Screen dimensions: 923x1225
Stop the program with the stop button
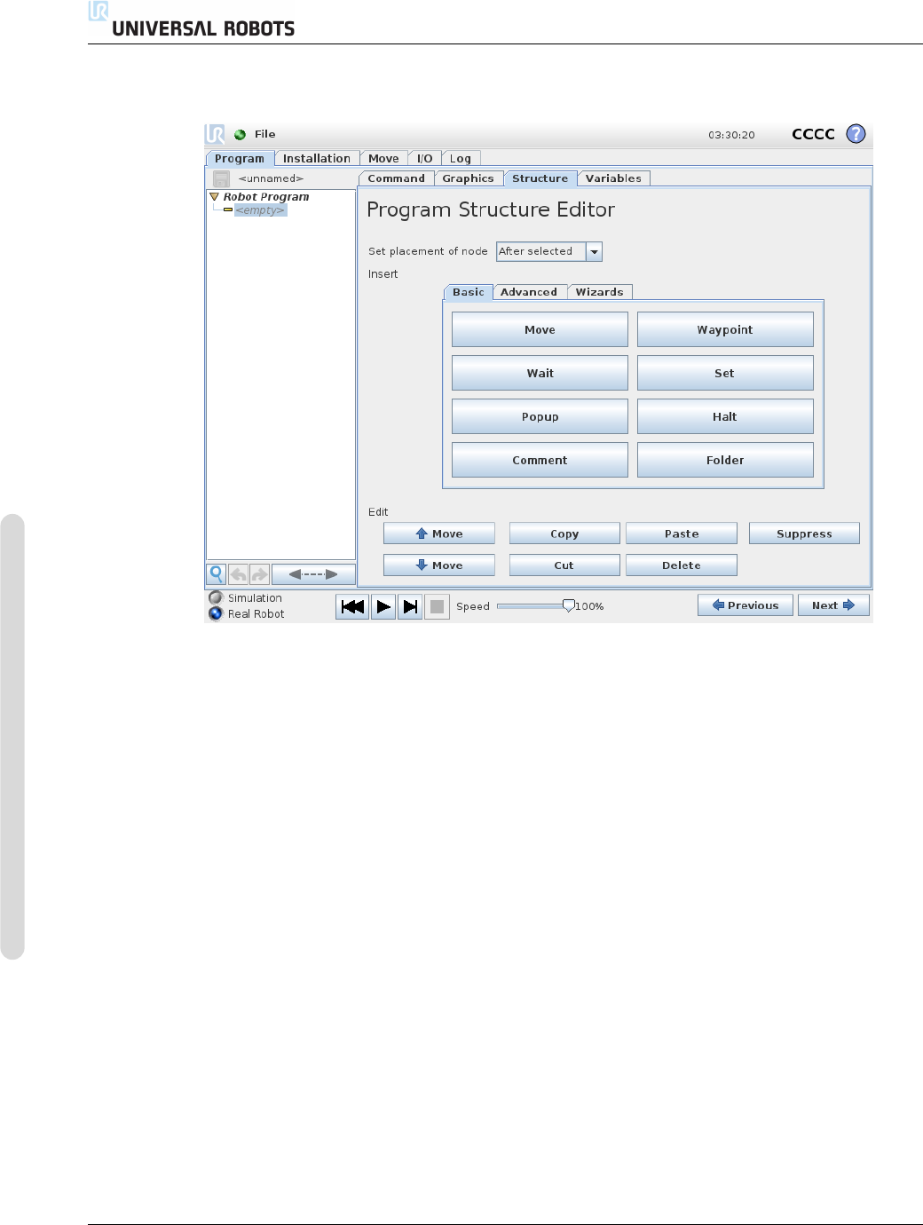437,606
